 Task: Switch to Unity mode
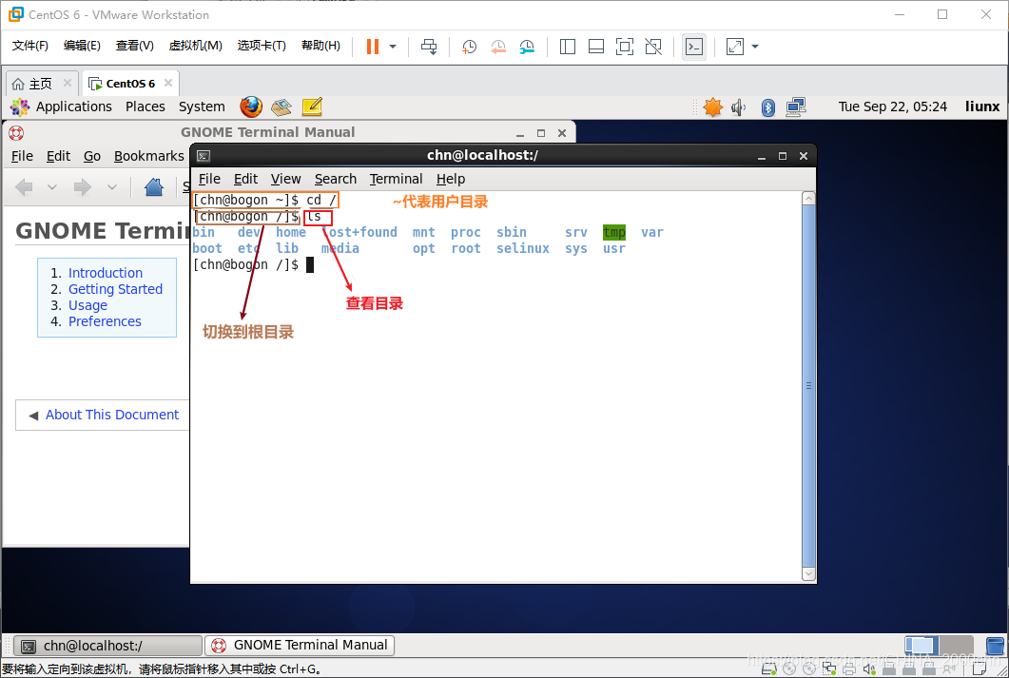pos(653,47)
